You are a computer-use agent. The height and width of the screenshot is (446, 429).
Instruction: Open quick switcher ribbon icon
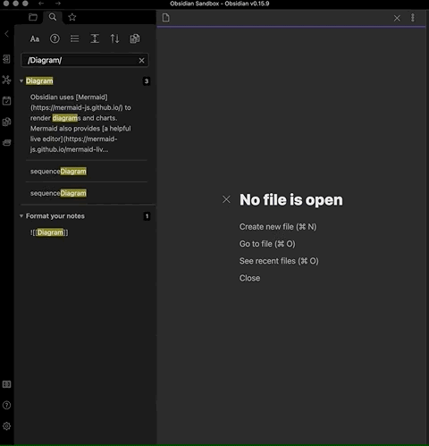point(6,59)
